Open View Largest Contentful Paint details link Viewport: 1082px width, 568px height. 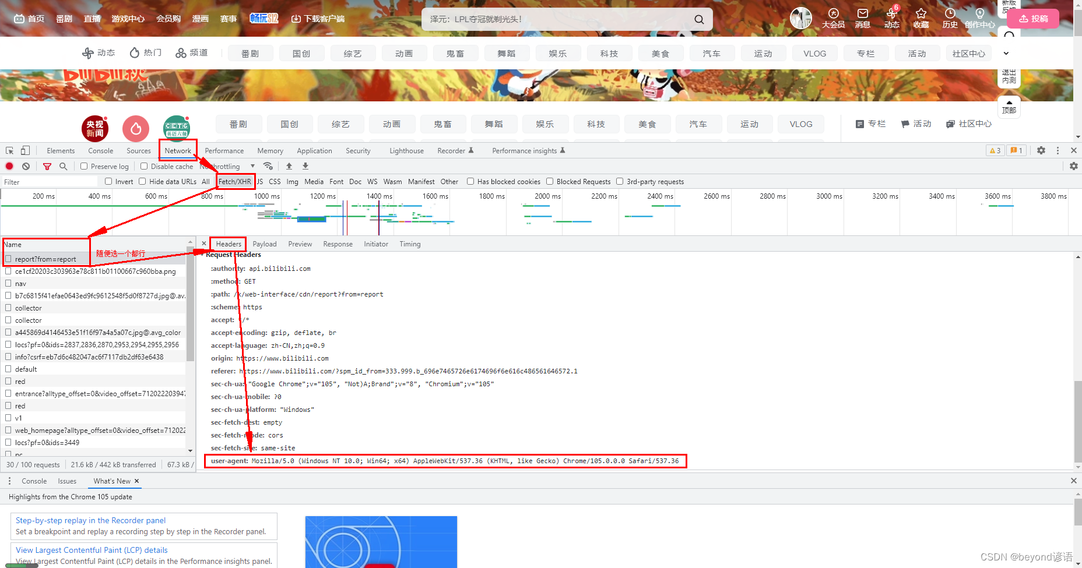pyautogui.click(x=92, y=550)
